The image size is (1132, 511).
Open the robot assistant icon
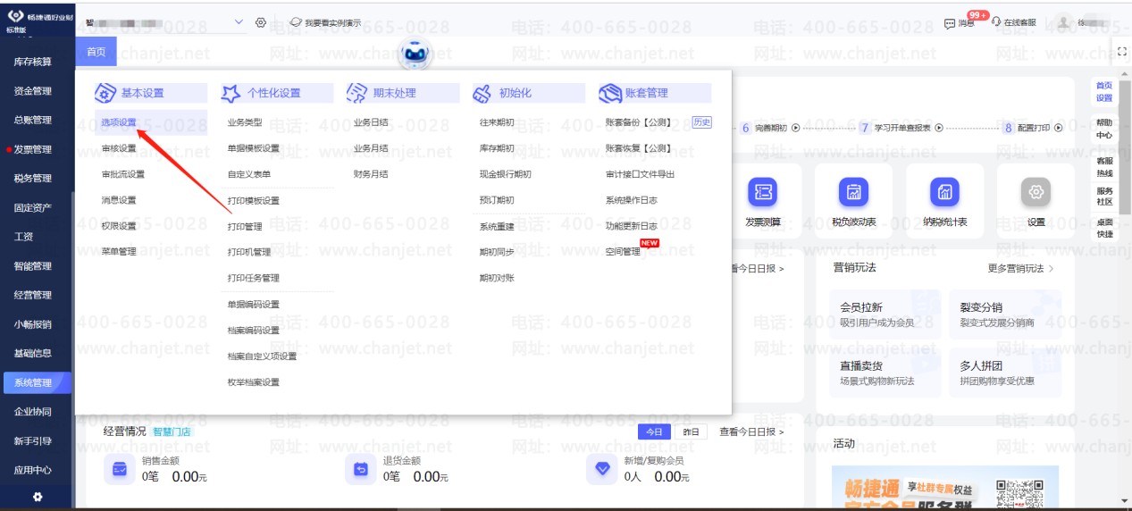414,55
